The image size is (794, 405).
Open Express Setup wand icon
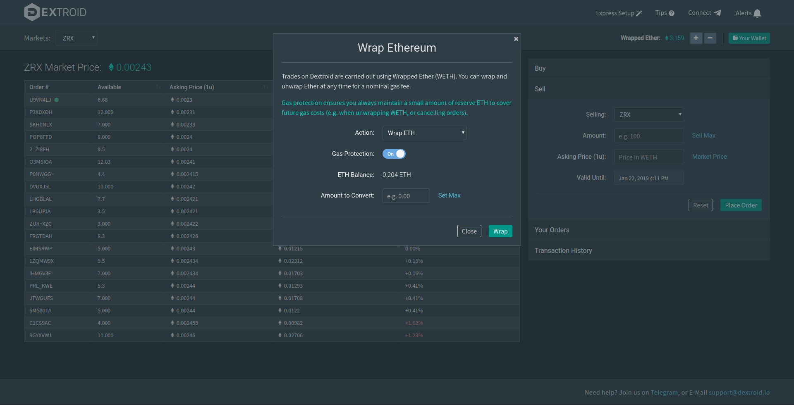pyautogui.click(x=639, y=13)
